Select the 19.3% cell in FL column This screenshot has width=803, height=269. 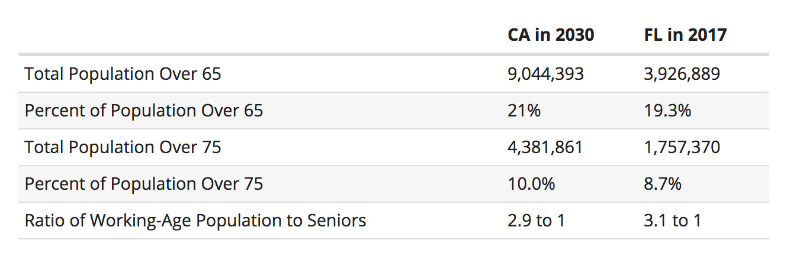[667, 111]
